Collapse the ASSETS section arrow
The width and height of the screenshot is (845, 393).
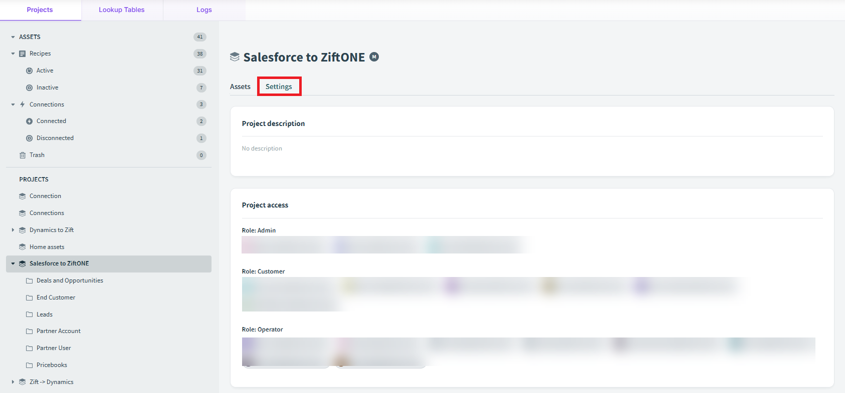coord(13,37)
